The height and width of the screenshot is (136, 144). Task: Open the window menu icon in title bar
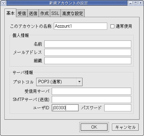[4, 3]
